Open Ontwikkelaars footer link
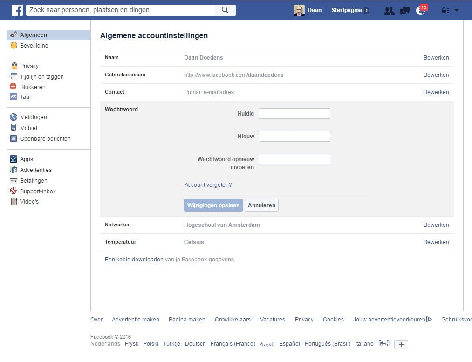This screenshot has width=472, height=362. (233, 319)
